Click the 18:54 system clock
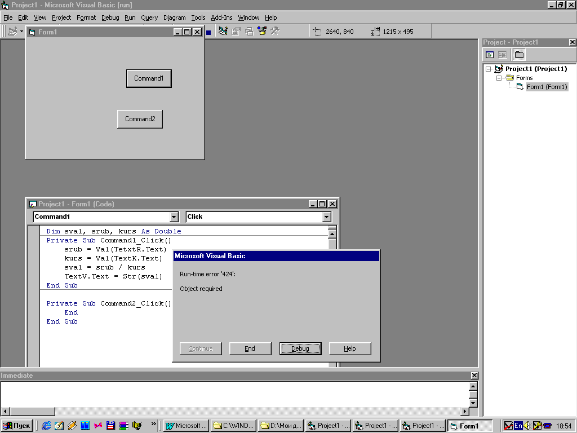This screenshot has height=433, width=577. [x=563, y=426]
